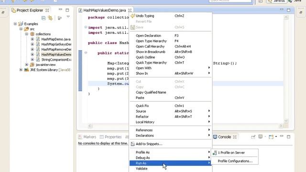Viewport: 306px width, 172px height.
Task: Select the HashMapValuesDemo.java editor tab
Action: pos(104,10)
